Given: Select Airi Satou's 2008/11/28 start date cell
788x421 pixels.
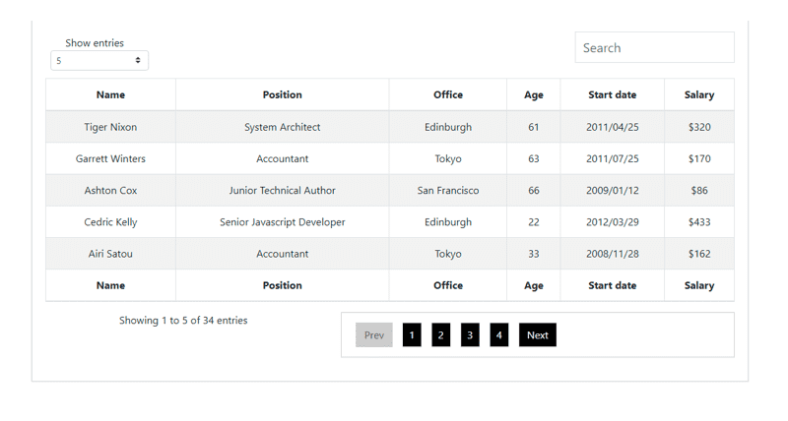Looking at the screenshot, I should (x=612, y=254).
